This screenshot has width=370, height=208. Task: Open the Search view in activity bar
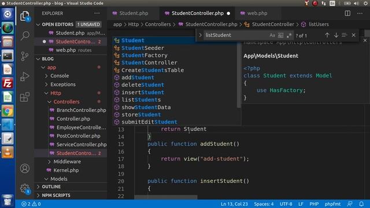point(24,36)
